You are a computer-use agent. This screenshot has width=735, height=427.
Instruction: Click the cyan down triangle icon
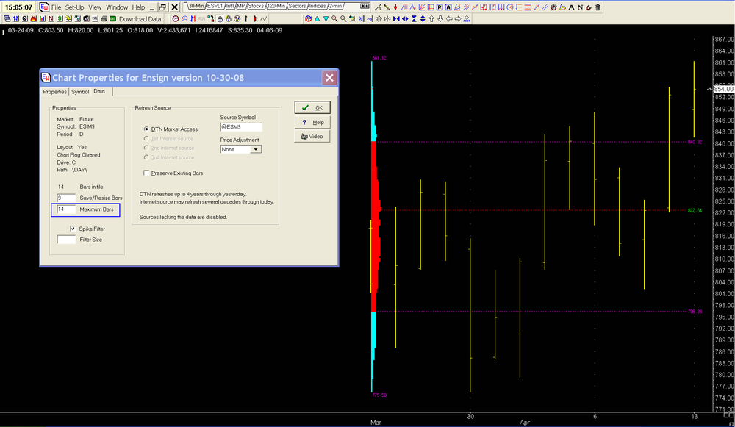point(326,19)
